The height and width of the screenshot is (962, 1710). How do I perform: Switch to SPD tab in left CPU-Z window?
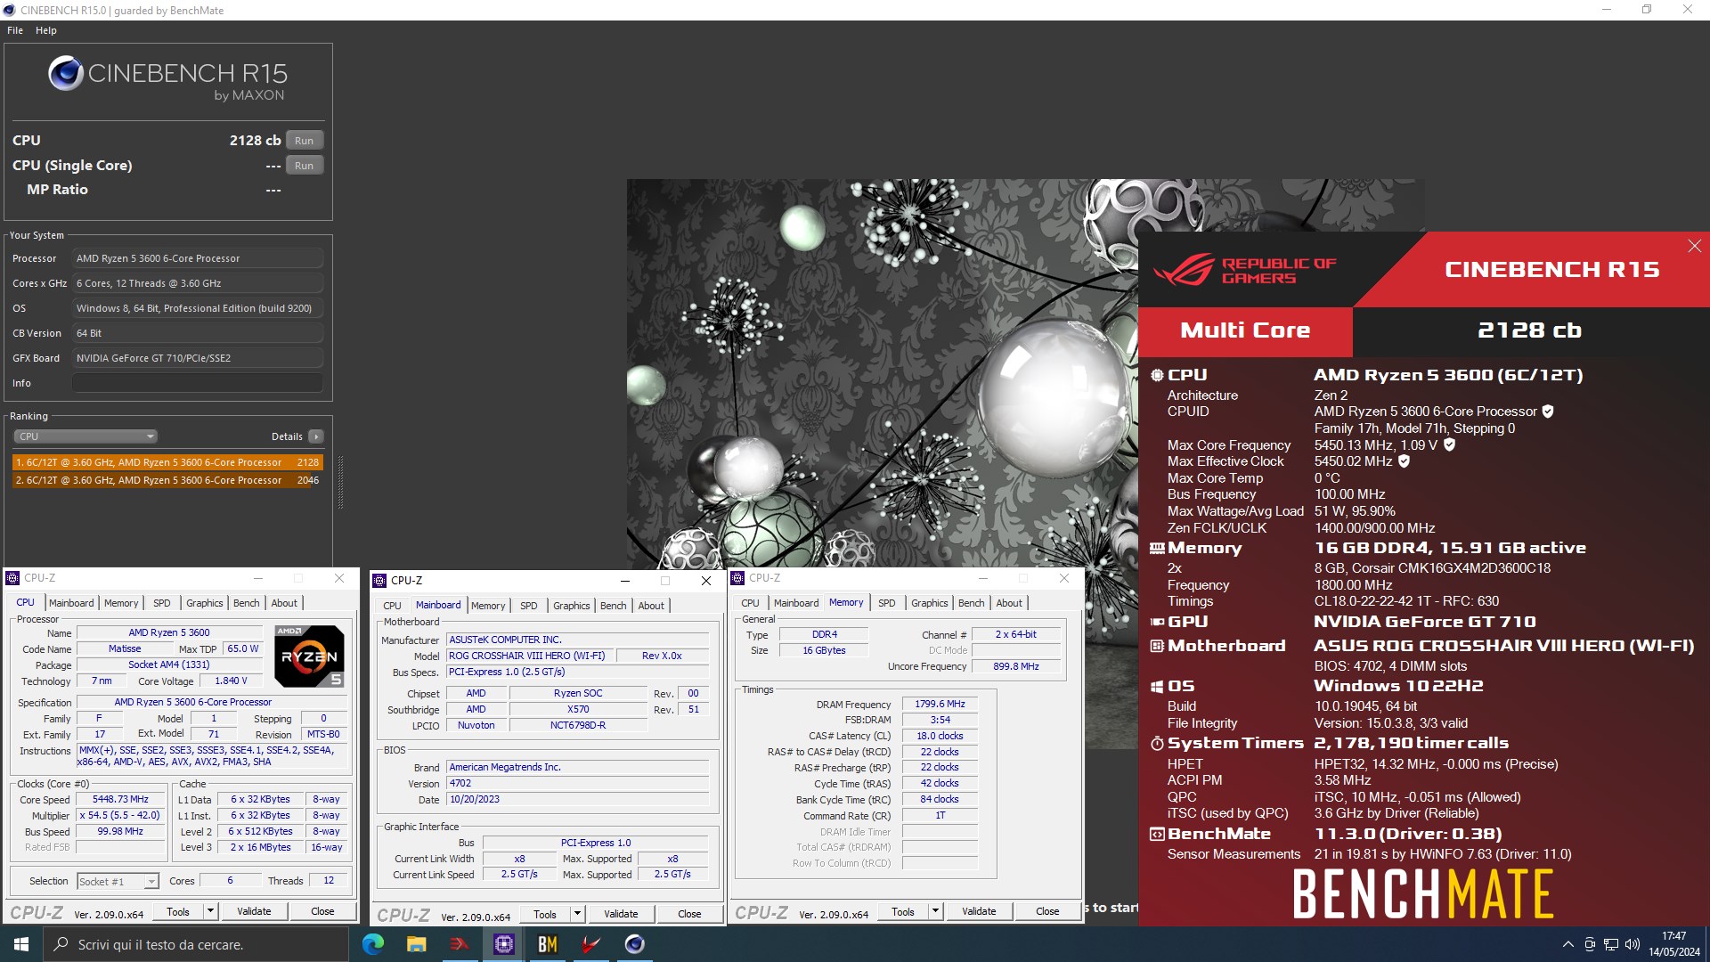coord(161,603)
